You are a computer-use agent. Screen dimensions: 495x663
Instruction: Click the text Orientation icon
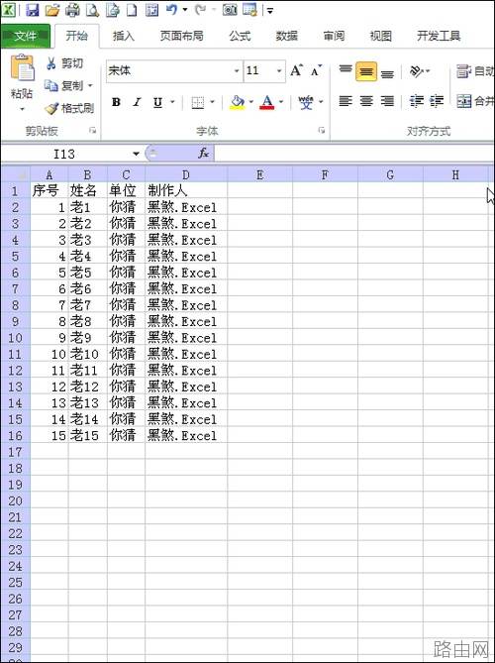click(x=417, y=71)
